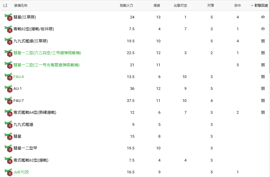Image resolution: width=270 pixels, height=177 pixels.
Task: Click the sort icon in header corner
Action: (x=5, y=5)
